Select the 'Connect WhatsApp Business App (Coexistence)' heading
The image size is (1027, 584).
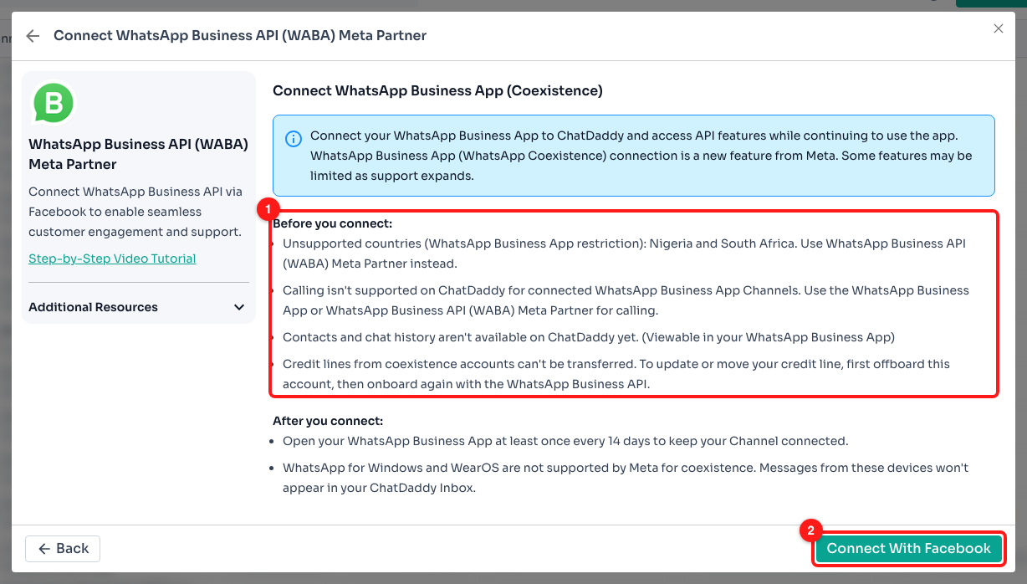[437, 90]
